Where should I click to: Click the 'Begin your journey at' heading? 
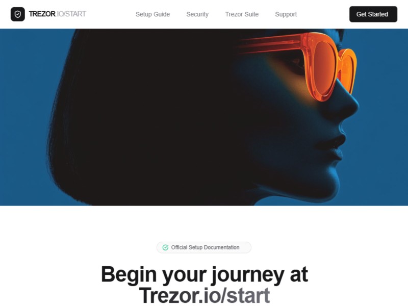205,274
